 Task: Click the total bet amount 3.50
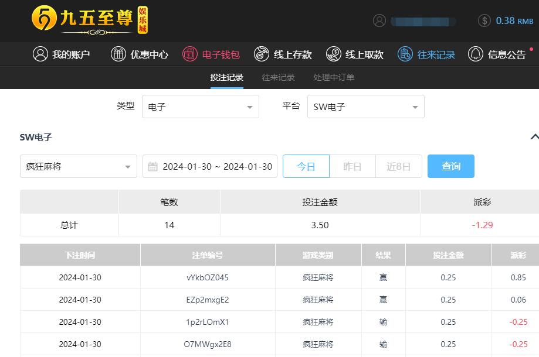(320, 225)
